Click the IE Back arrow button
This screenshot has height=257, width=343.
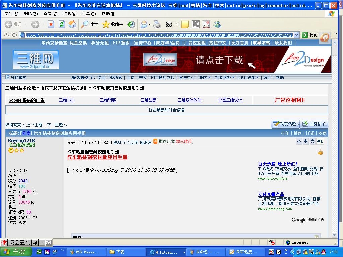point(8,24)
